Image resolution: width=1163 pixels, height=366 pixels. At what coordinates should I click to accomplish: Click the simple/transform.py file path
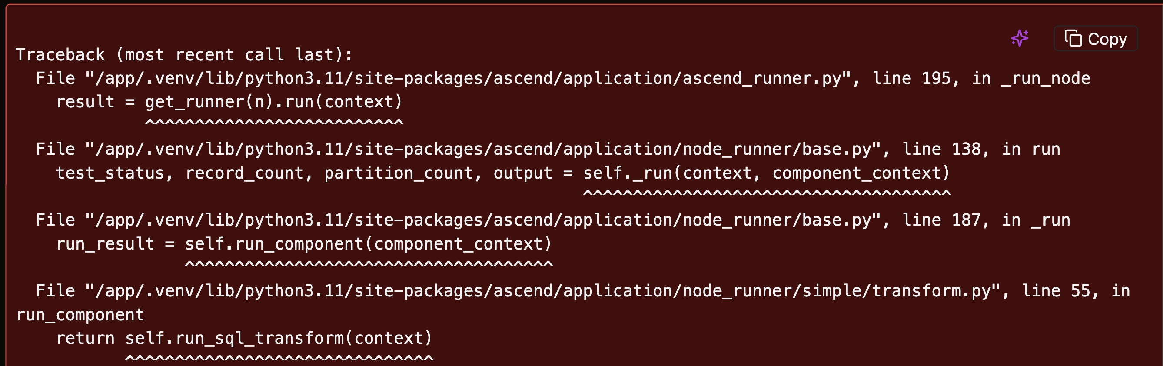[x=543, y=291]
